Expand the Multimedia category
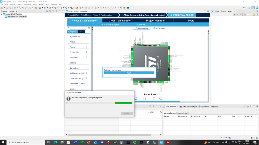259x145 pixels. pyautogui.click(x=78, y=58)
